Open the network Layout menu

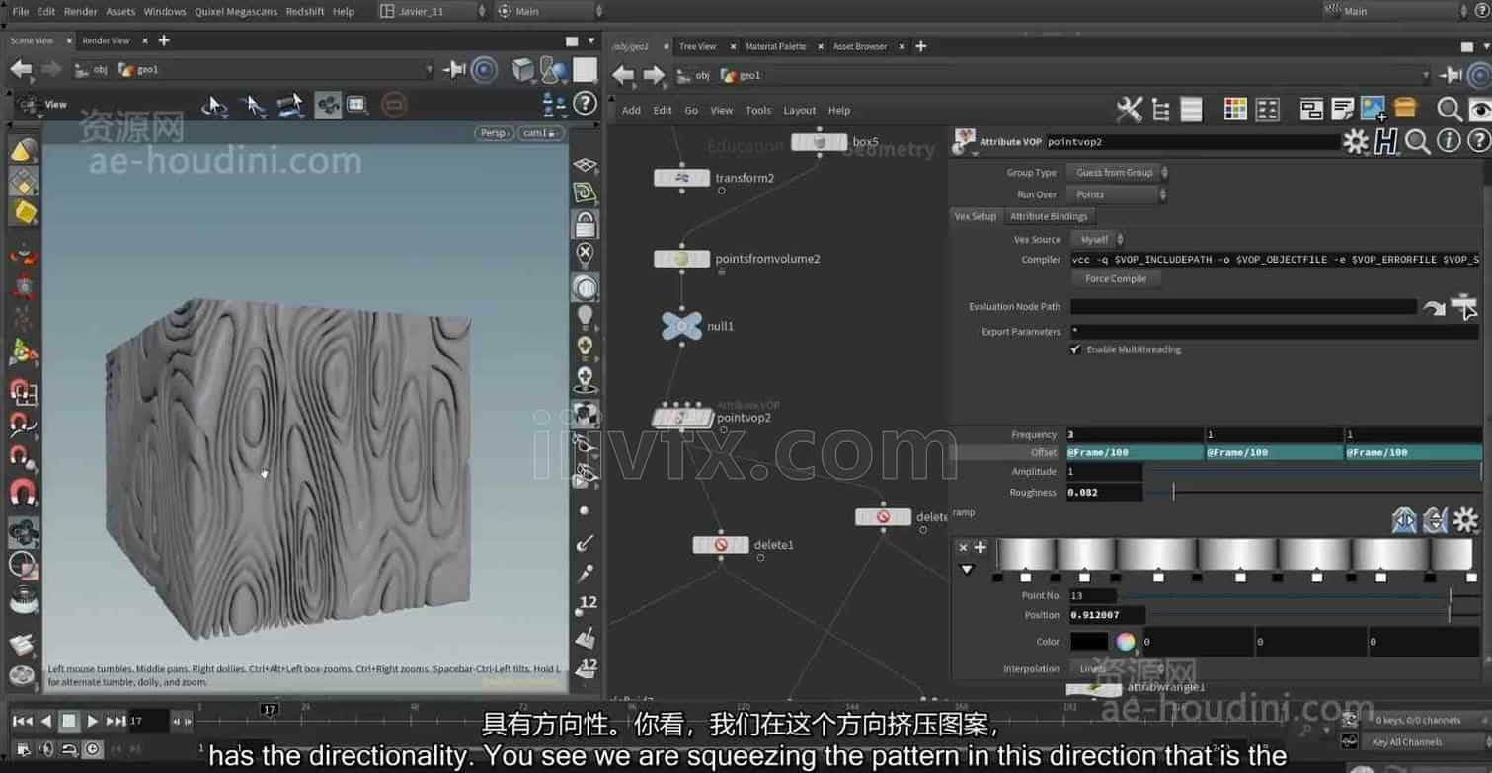tap(799, 110)
